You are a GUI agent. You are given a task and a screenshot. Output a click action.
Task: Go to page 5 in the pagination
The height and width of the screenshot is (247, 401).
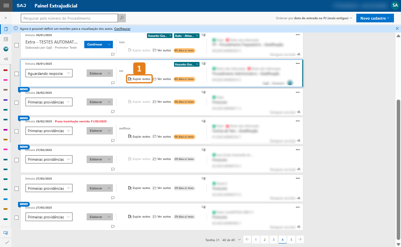[x=291, y=239]
